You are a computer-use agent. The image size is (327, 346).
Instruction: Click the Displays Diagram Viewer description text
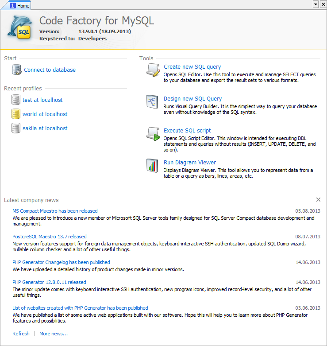pos(238,173)
